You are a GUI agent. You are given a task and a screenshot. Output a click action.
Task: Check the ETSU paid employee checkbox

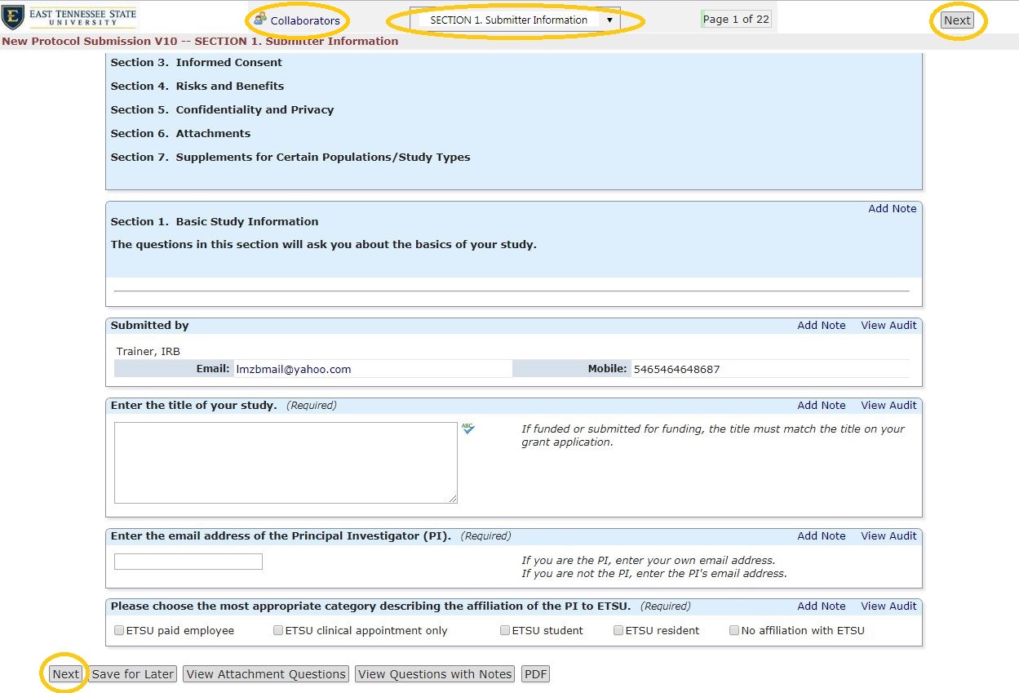[120, 630]
